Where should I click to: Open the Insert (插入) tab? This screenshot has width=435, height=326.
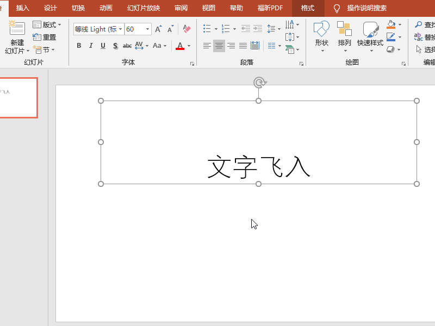(x=22, y=8)
